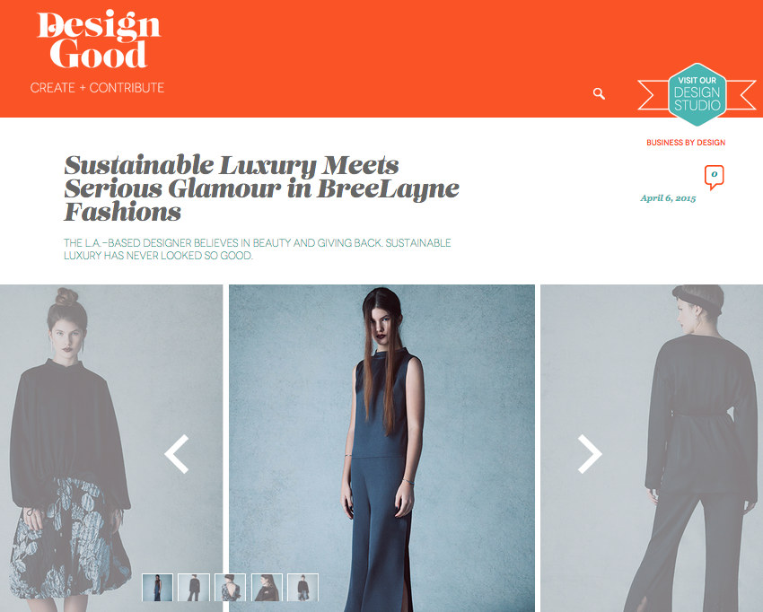Select the blue jumpsuit thumbnail
763x612 pixels.
point(157,587)
